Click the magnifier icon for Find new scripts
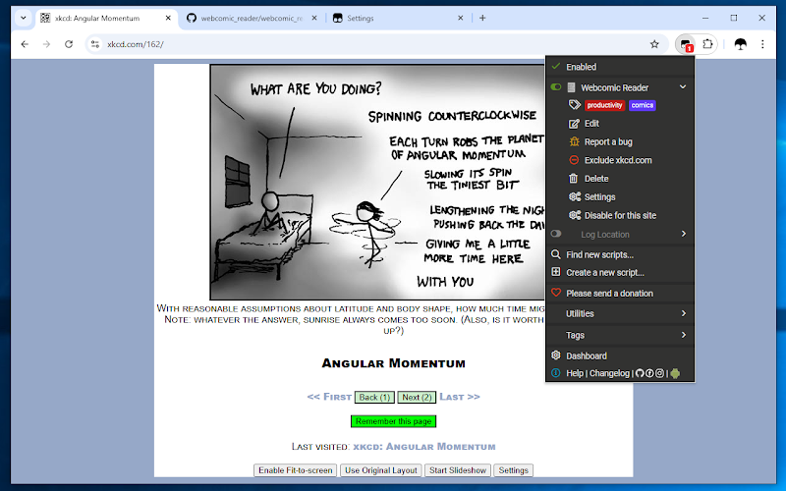The width and height of the screenshot is (786, 491). point(555,254)
